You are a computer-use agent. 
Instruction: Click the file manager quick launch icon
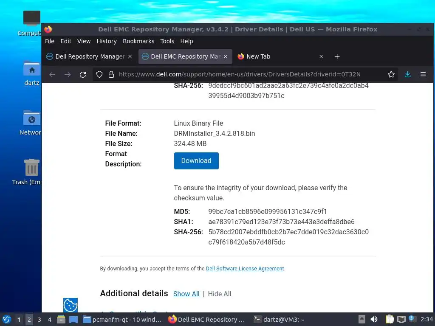(x=61, y=319)
